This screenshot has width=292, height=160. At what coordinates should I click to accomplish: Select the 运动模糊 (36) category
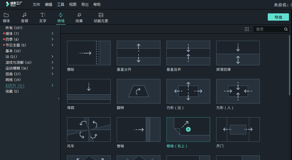pos(17,68)
